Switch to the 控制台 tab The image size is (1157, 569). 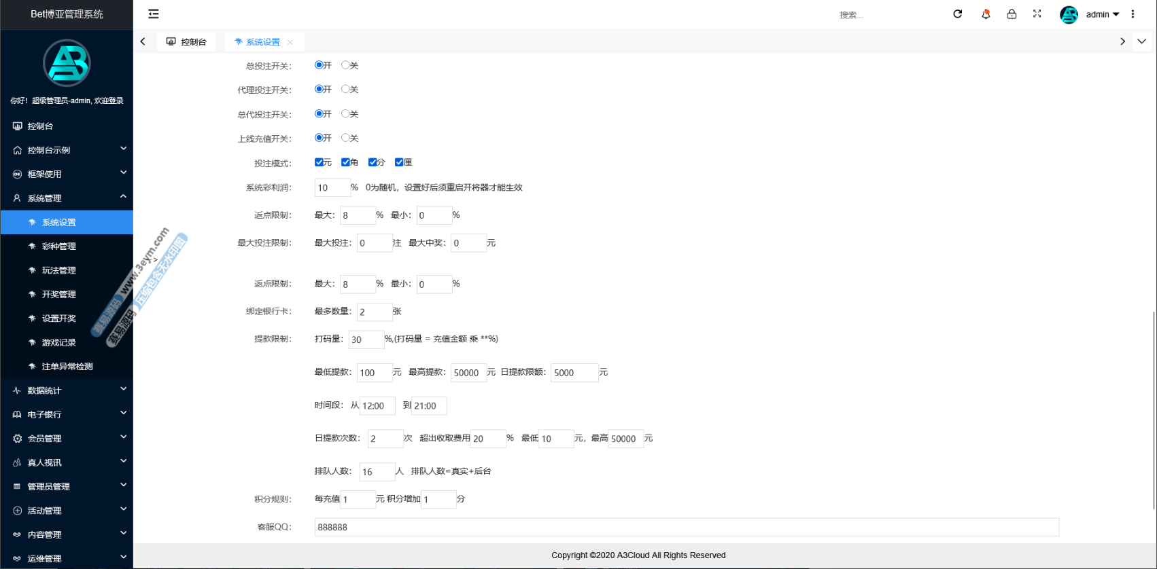coord(187,42)
